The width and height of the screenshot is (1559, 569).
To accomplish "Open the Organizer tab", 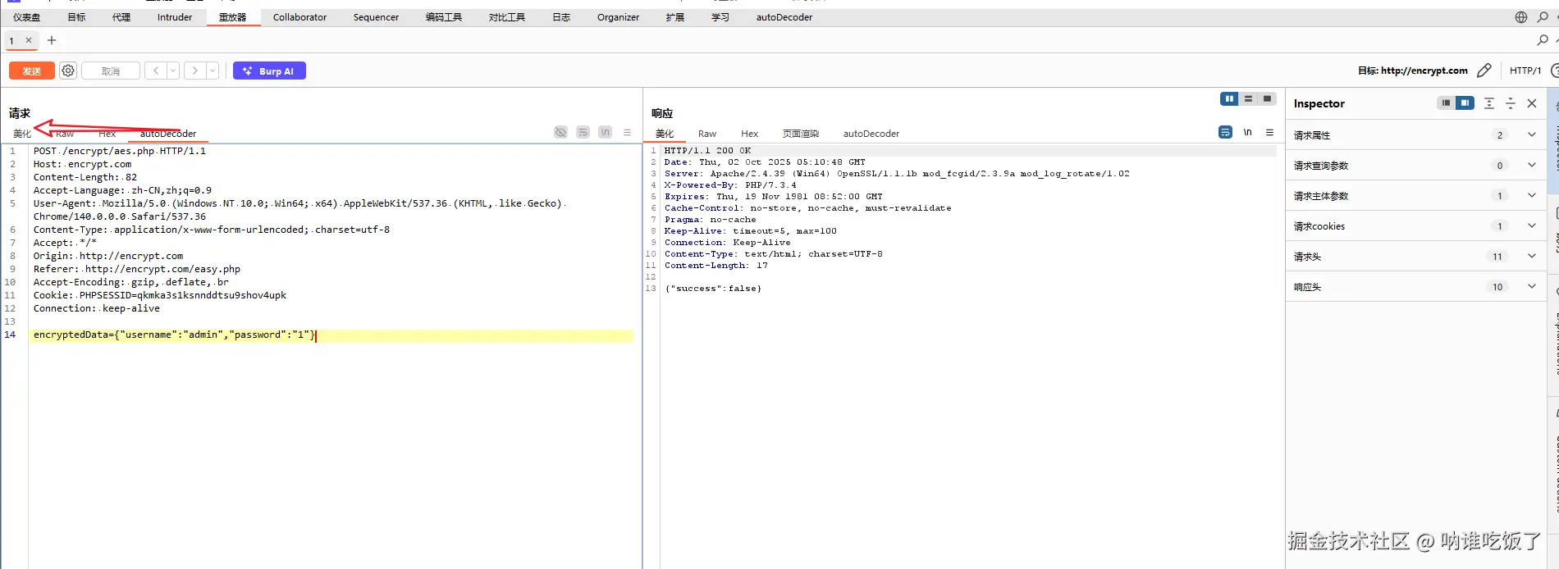I will tap(618, 17).
